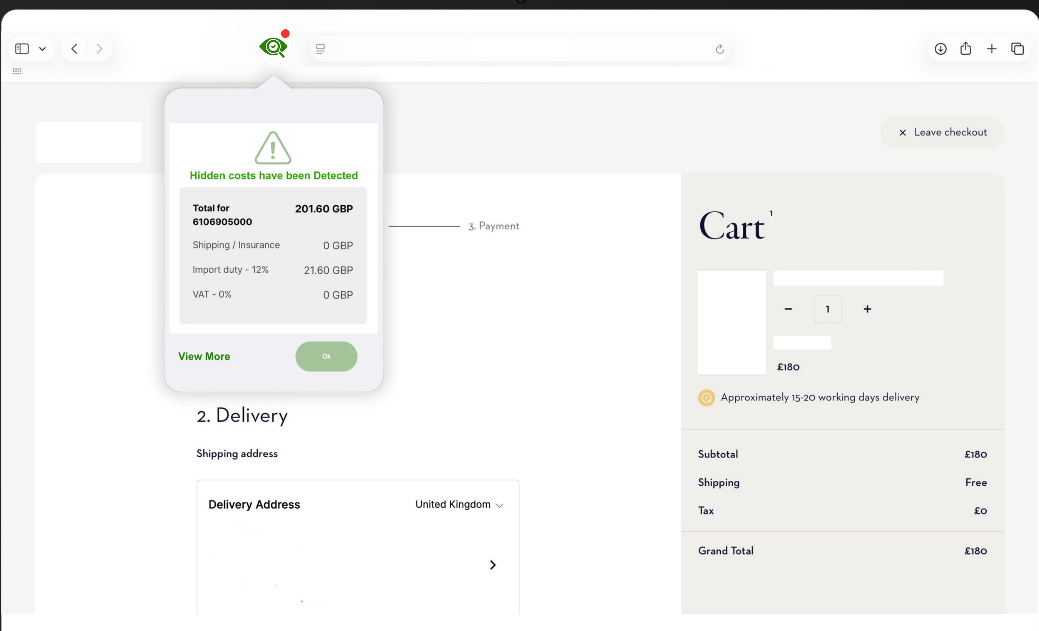Viewport: 1039px width, 631px height.
Task: Click the Subtotal label in cart
Action: tap(718, 454)
